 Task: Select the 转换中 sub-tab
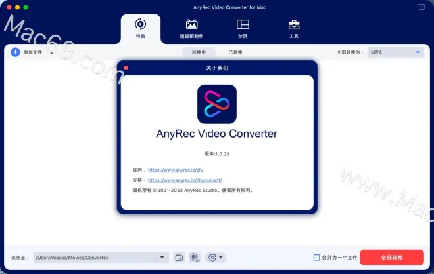tap(199, 52)
